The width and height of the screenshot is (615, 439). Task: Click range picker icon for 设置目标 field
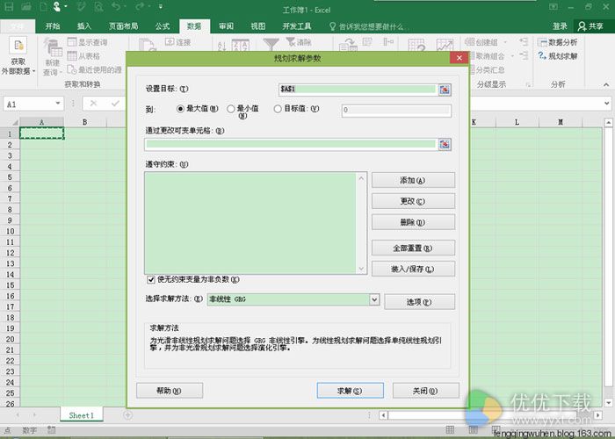(445, 90)
